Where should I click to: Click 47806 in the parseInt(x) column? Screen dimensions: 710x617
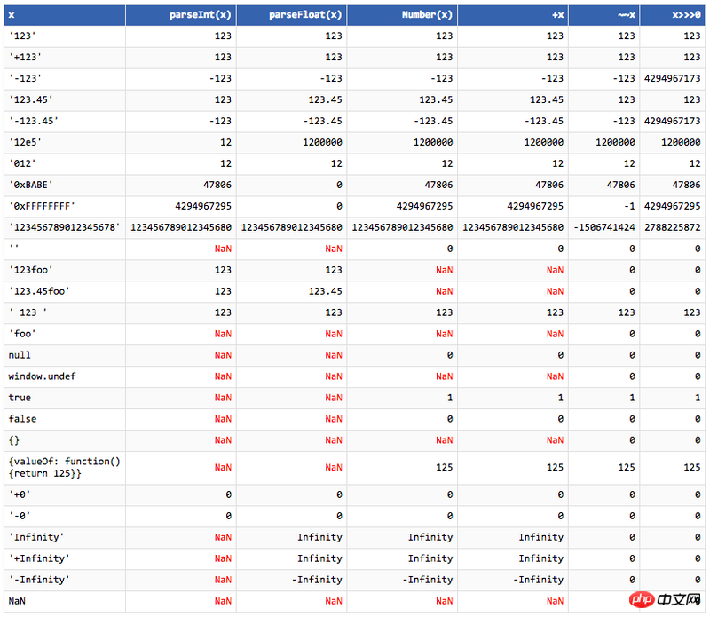click(217, 185)
